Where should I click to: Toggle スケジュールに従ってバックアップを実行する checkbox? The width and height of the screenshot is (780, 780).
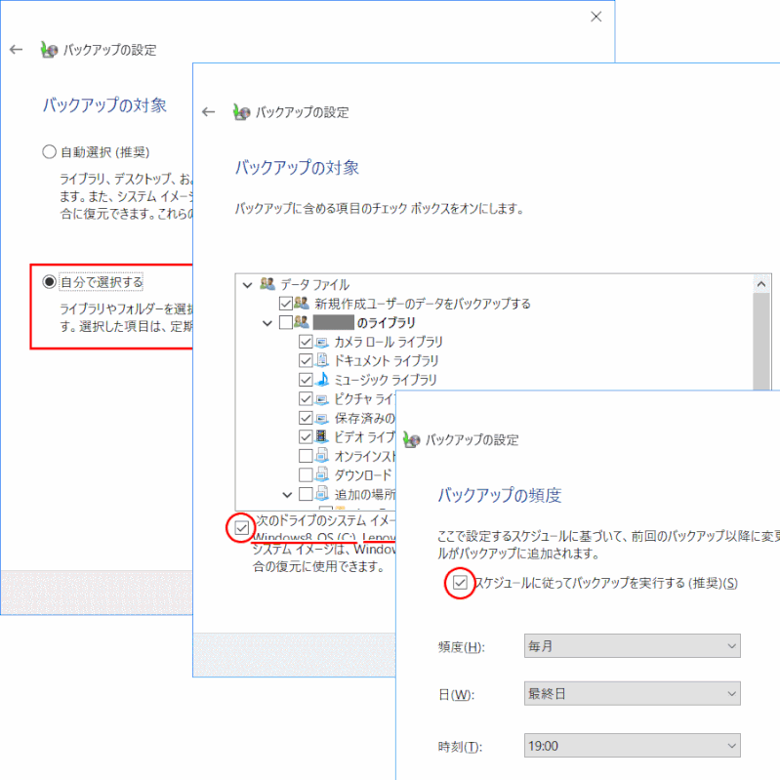tap(460, 583)
